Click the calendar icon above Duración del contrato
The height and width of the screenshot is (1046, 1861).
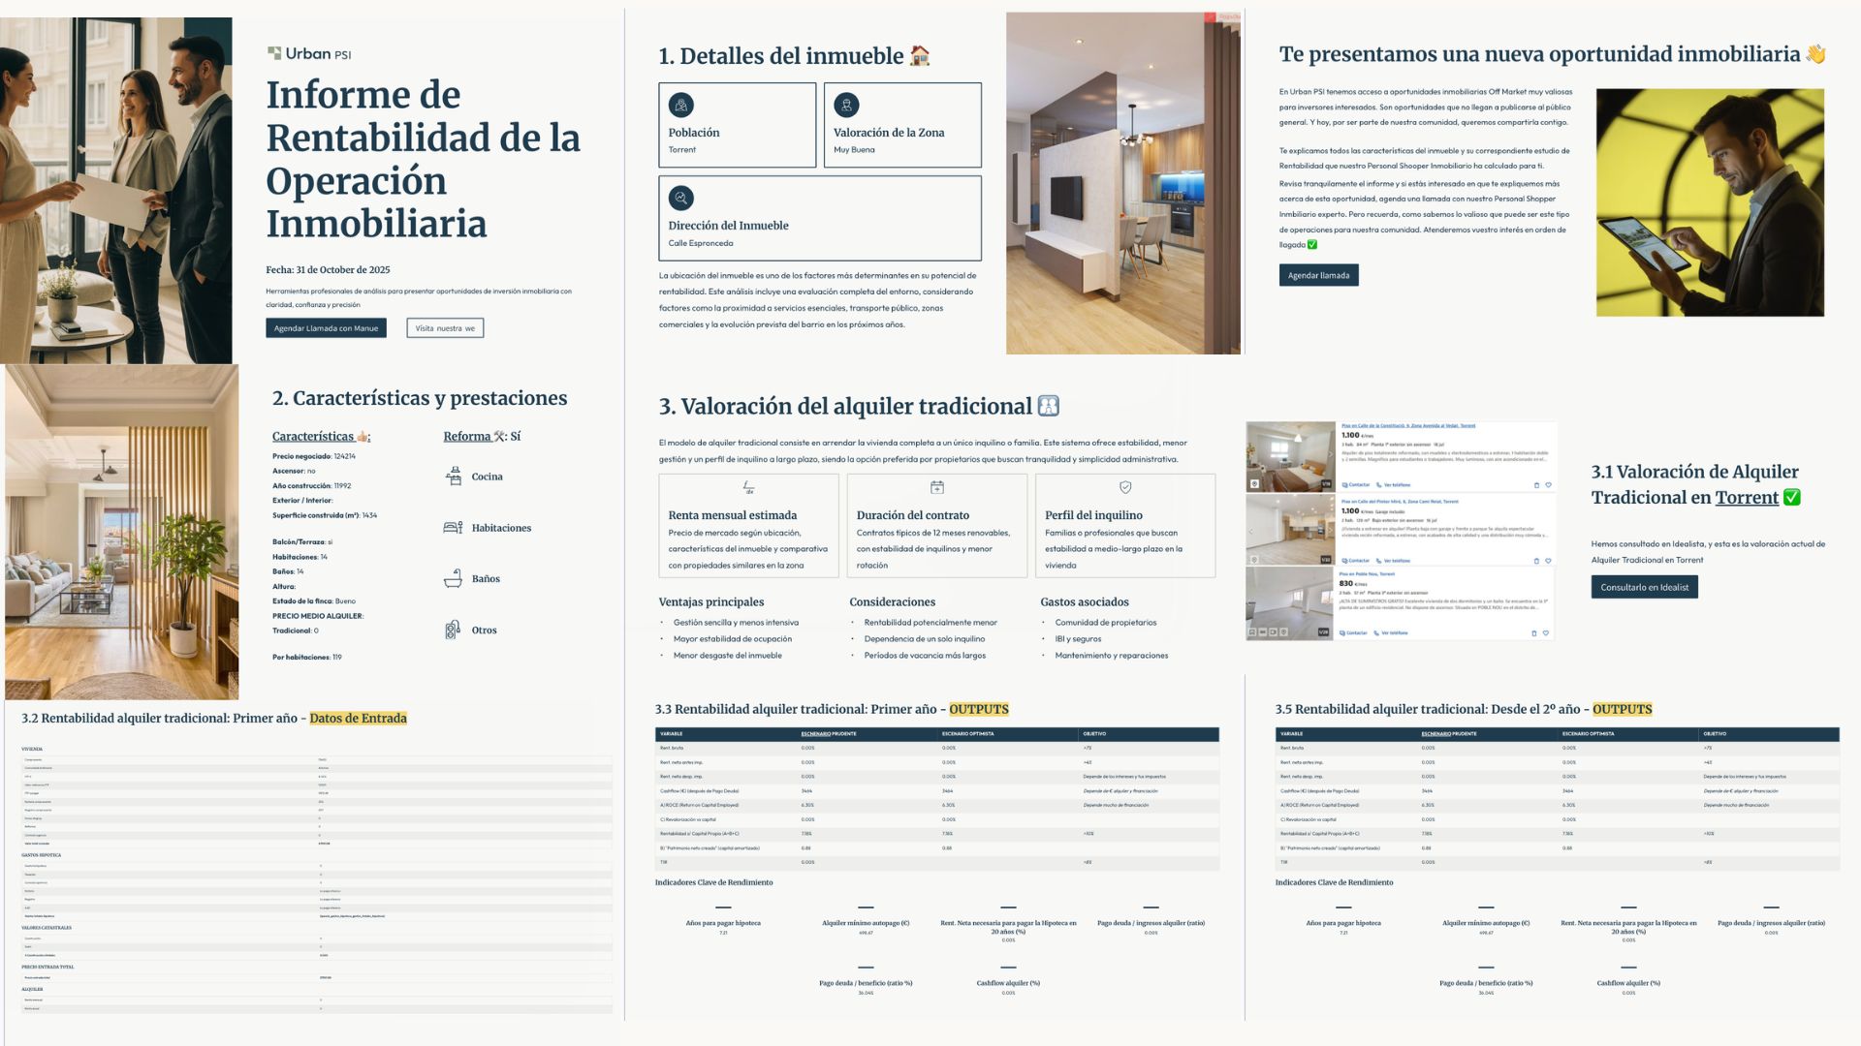936,487
